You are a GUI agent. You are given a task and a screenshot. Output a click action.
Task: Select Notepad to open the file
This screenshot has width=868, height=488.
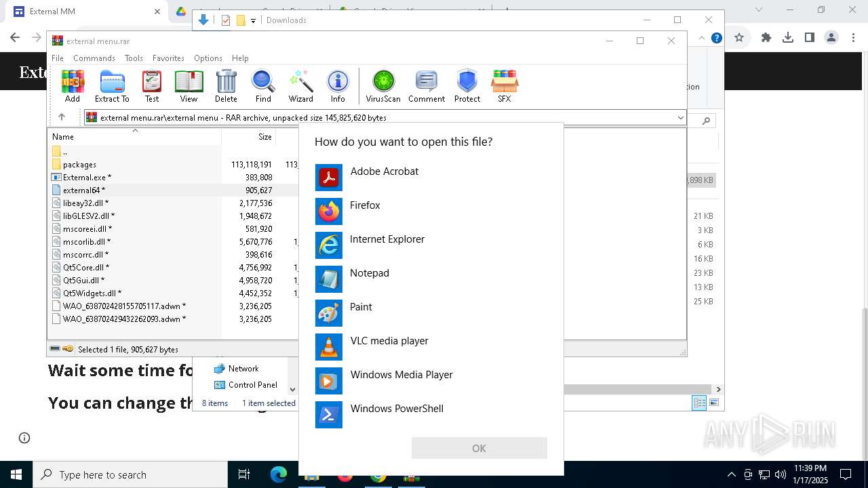point(431,279)
